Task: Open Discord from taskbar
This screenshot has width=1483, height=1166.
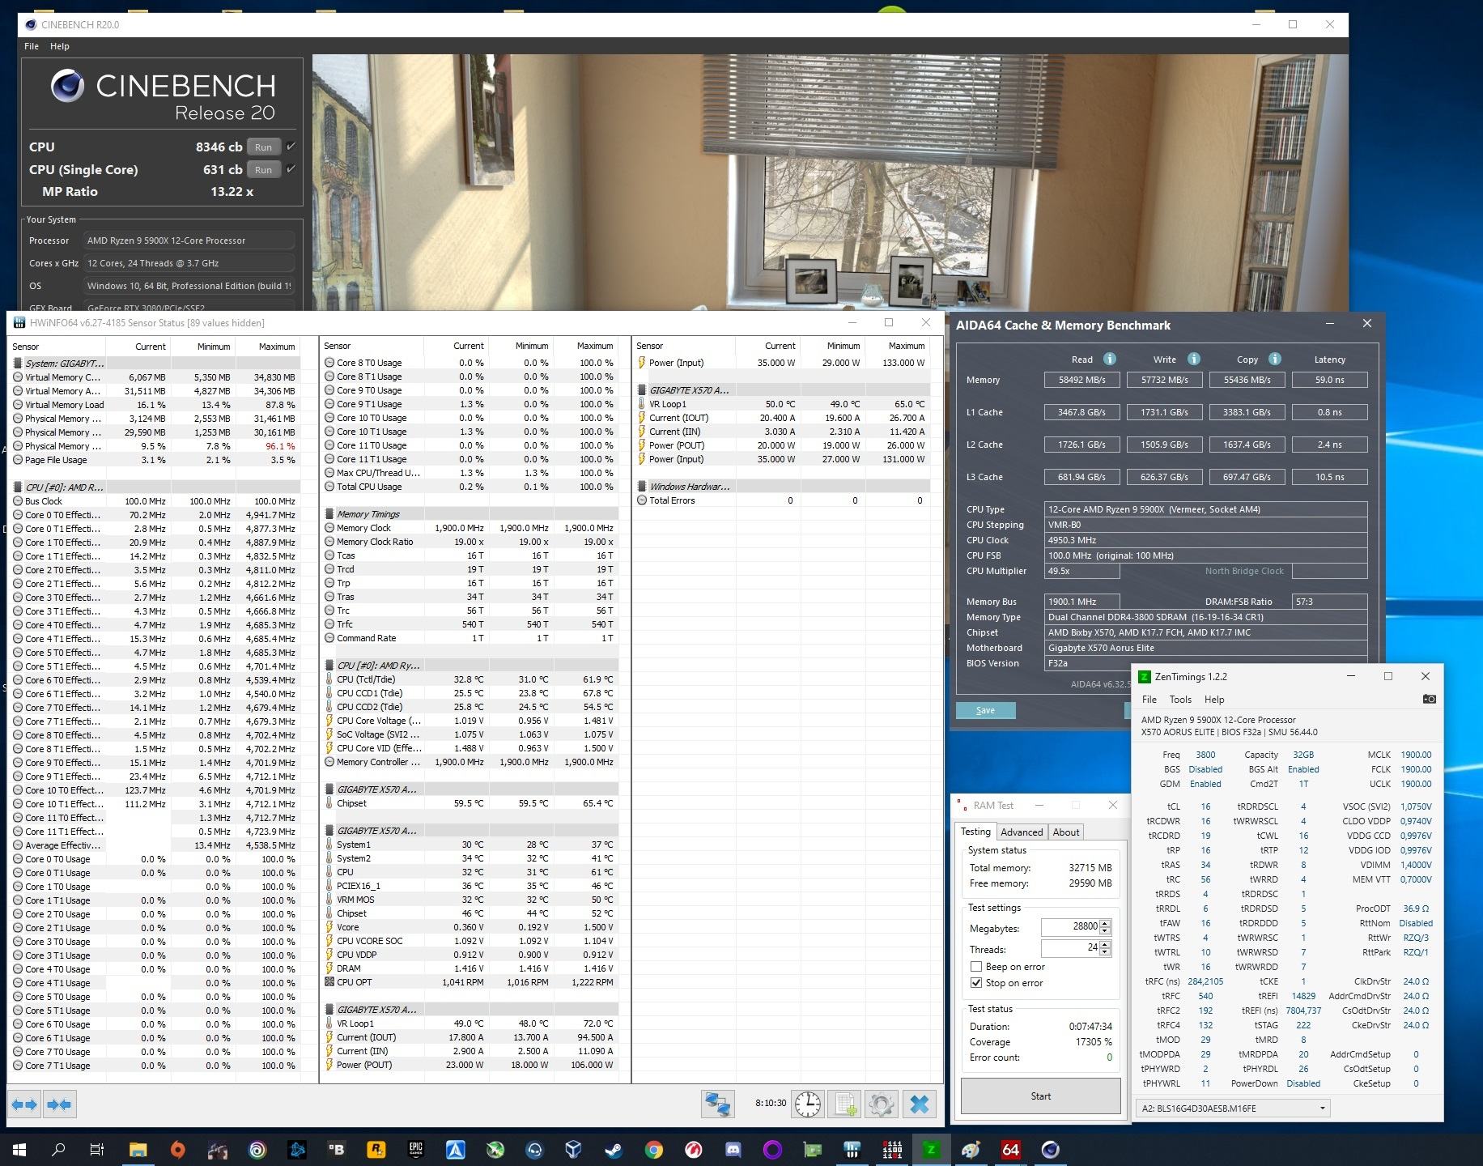Action: 733,1149
